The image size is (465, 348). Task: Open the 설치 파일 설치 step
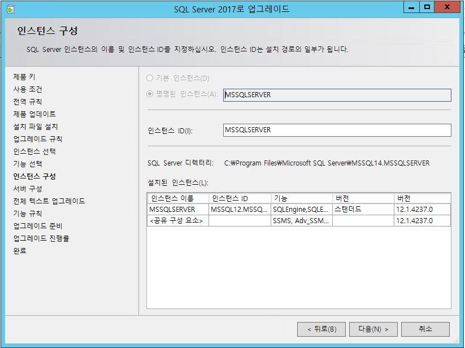click(36, 127)
